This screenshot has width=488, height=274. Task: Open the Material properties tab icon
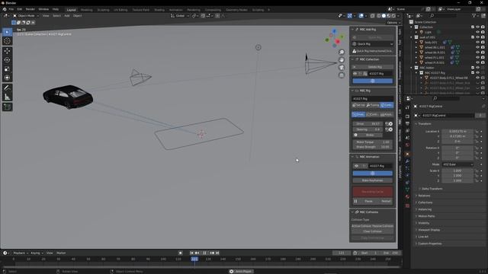[x=407, y=196]
